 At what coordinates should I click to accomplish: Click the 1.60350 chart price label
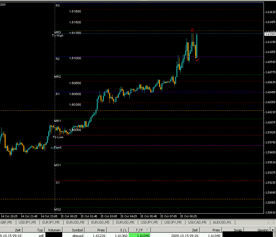coord(75,105)
